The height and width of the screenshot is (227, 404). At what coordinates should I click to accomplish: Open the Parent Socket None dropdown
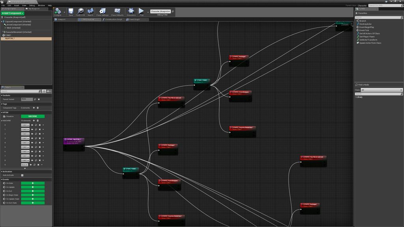pos(27,99)
